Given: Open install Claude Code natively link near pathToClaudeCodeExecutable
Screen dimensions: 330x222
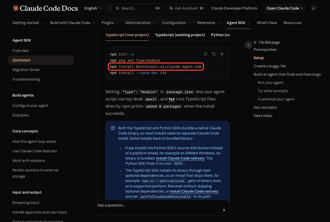Looking at the screenshot, I should (194, 191).
